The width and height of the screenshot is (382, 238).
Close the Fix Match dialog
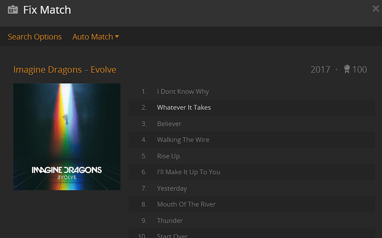pos(376,8)
